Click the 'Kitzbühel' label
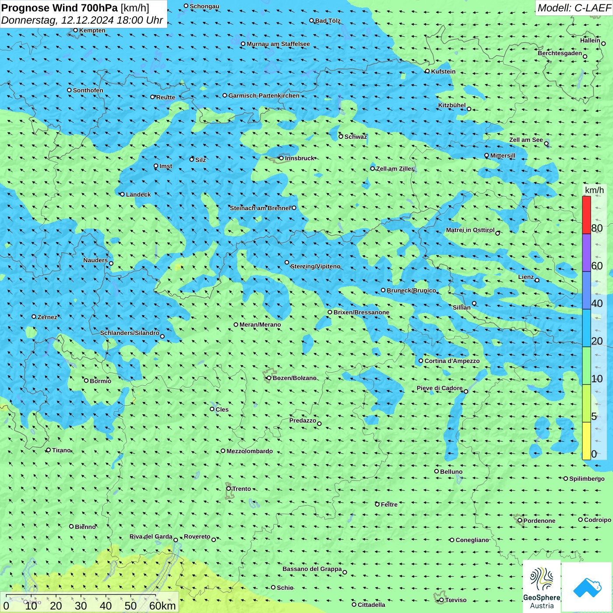The image size is (613, 613). pyautogui.click(x=452, y=105)
